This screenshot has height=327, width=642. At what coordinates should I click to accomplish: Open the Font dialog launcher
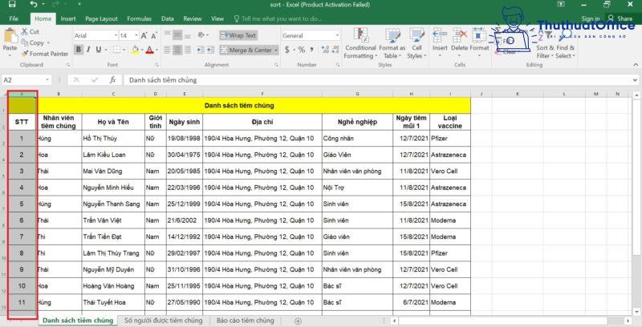tap(156, 65)
